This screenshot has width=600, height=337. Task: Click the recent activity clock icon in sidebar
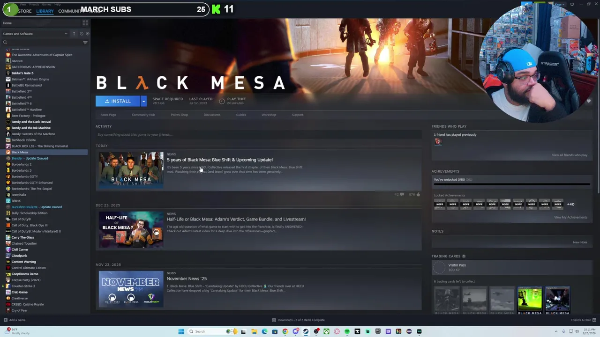pyautogui.click(x=81, y=34)
